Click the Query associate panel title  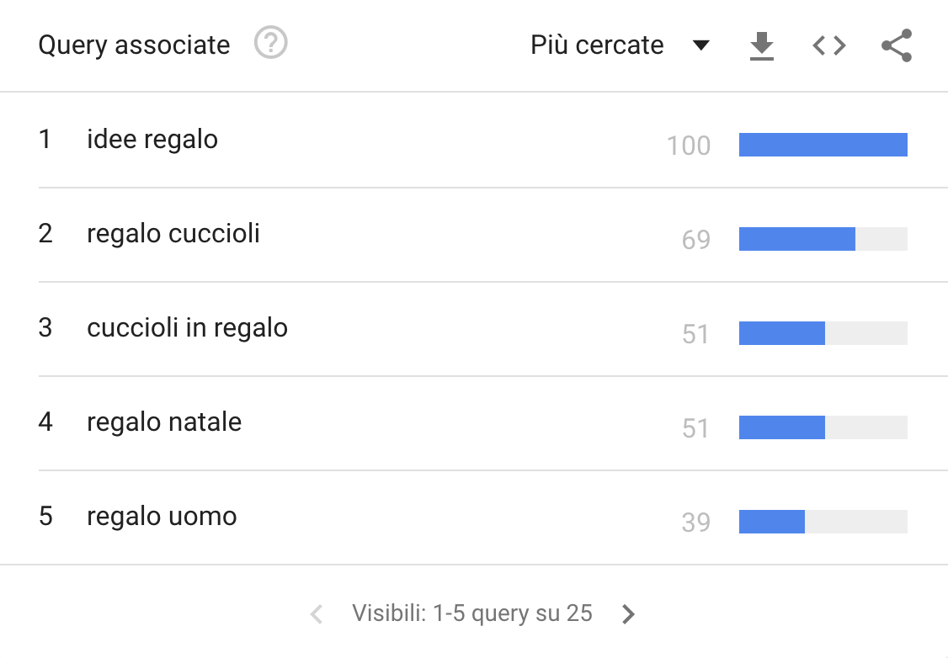pos(133,45)
